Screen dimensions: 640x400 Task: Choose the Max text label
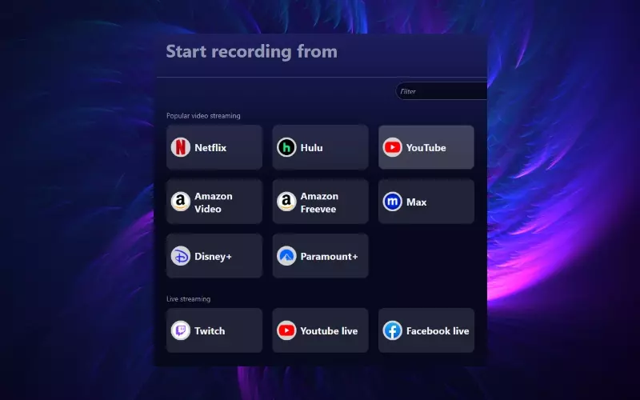coord(416,202)
